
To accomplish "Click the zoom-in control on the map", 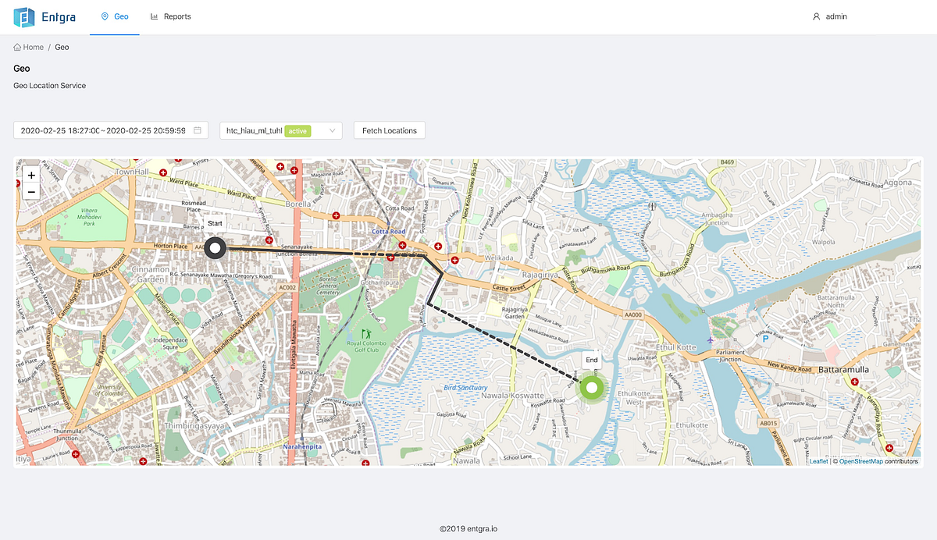I will (30, 175).
